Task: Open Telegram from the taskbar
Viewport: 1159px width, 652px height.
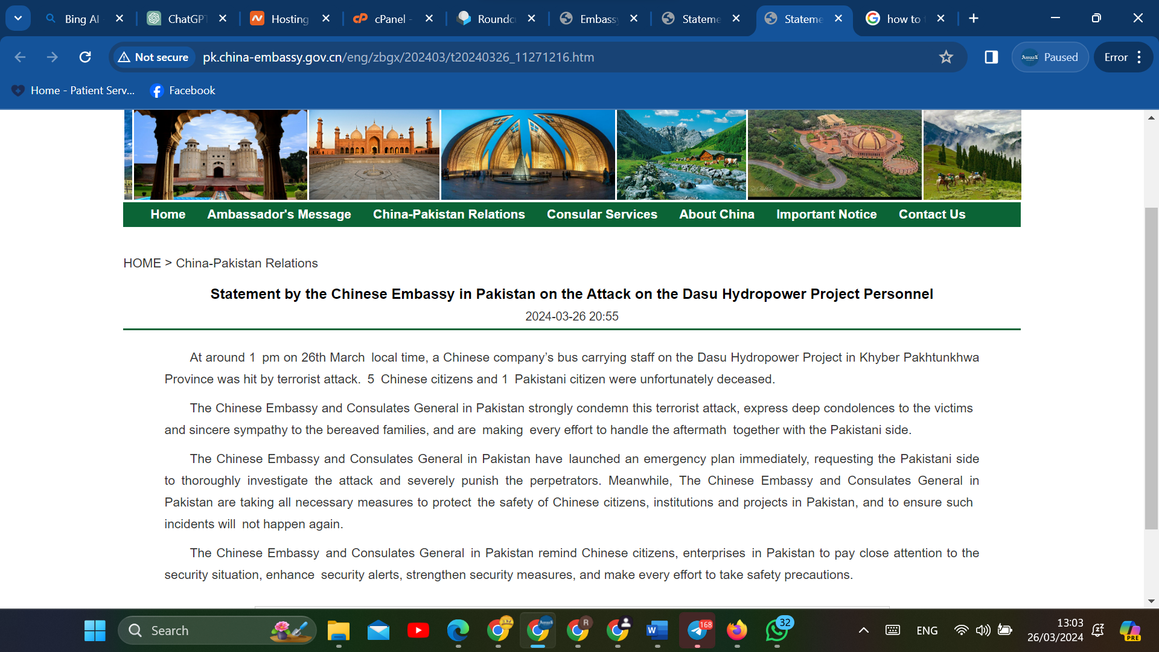Action: coord(697,630)
